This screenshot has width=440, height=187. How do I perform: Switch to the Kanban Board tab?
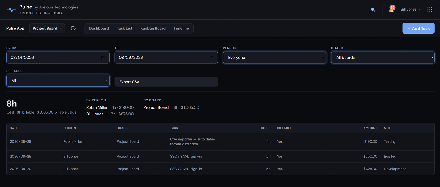pos(153,28)
